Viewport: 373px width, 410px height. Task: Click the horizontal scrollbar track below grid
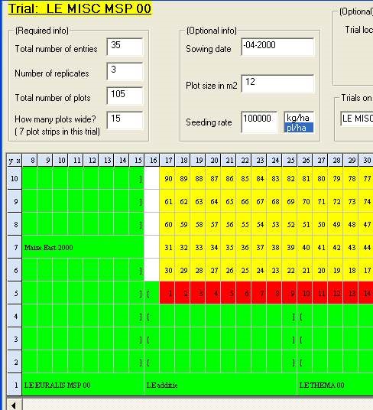point(198,405)
